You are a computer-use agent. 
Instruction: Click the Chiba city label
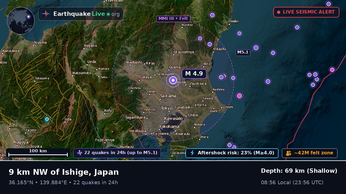pyautogui.click(x=193, y=115)
